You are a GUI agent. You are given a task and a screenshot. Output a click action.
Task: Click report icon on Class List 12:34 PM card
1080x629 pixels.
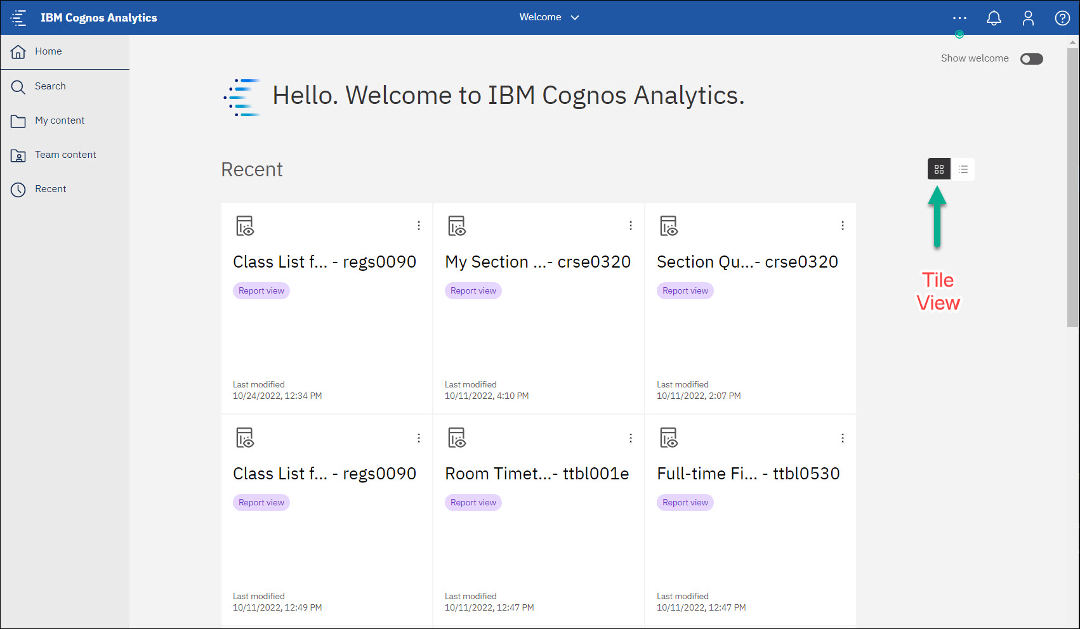click(245, 226)
